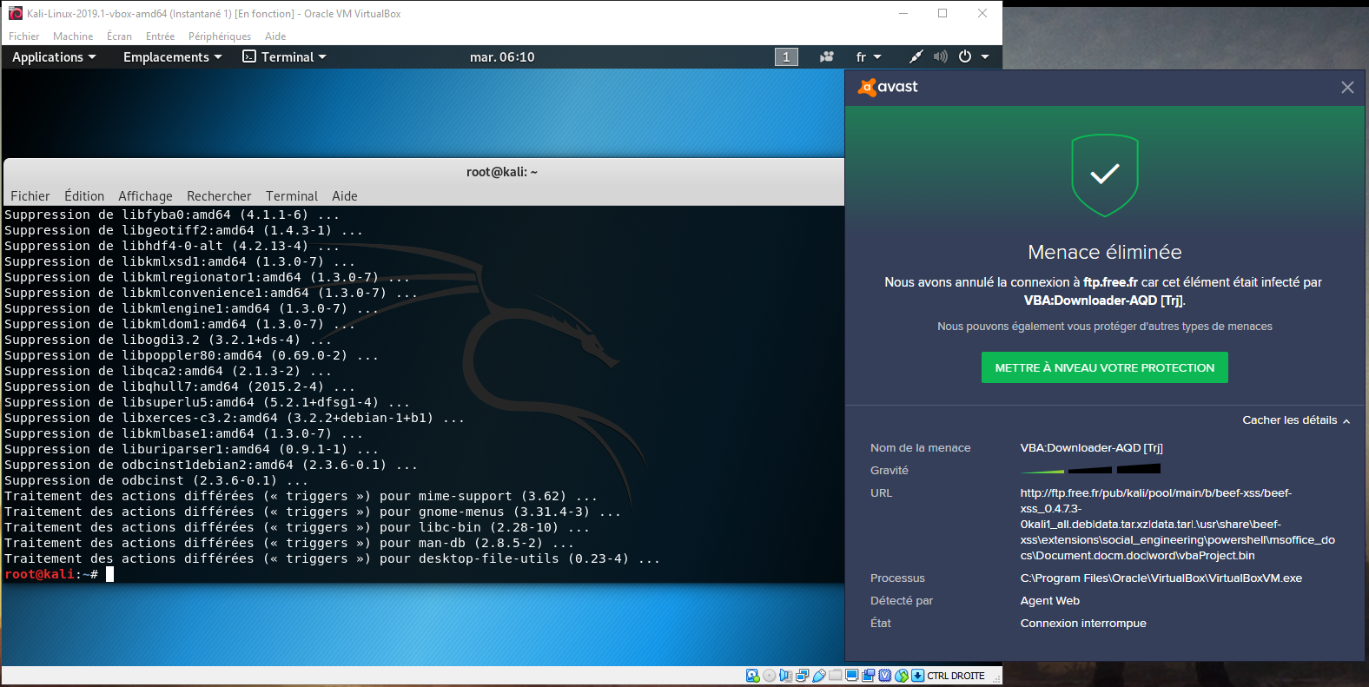This screenshot has height=687, width=1369.
Task: Click the VirtualBox USB devices status icon
Action: (818, 676)
